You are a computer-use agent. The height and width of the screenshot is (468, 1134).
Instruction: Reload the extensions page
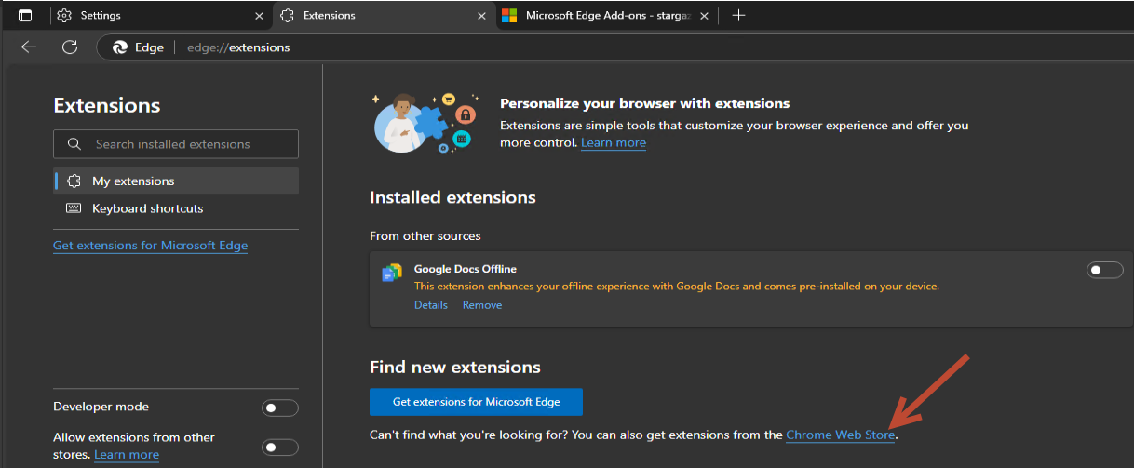[x=69, y=47]
